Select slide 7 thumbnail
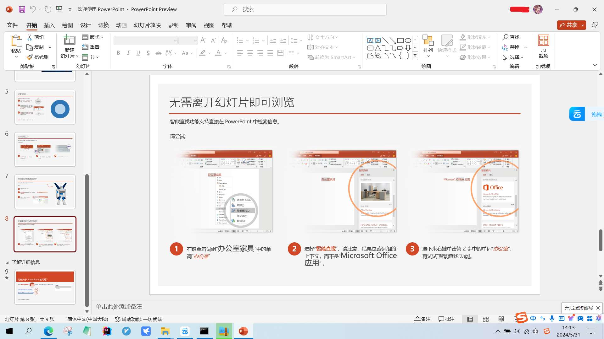Viewport: 604px width, 339px height. (x=45, y=192)
